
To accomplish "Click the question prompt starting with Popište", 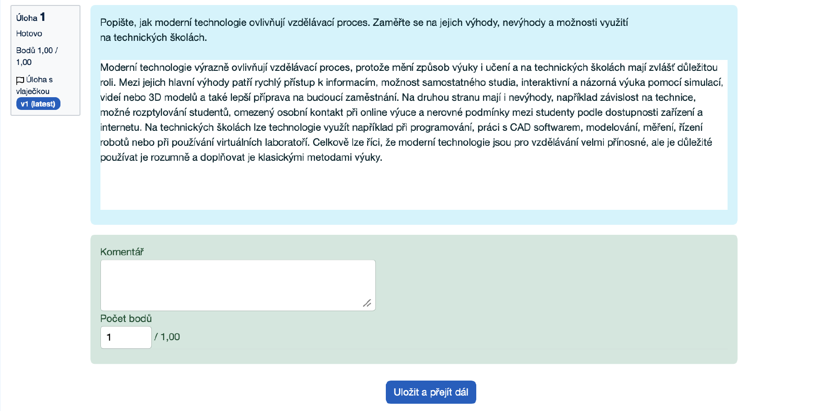I will [x=364, y=30].
